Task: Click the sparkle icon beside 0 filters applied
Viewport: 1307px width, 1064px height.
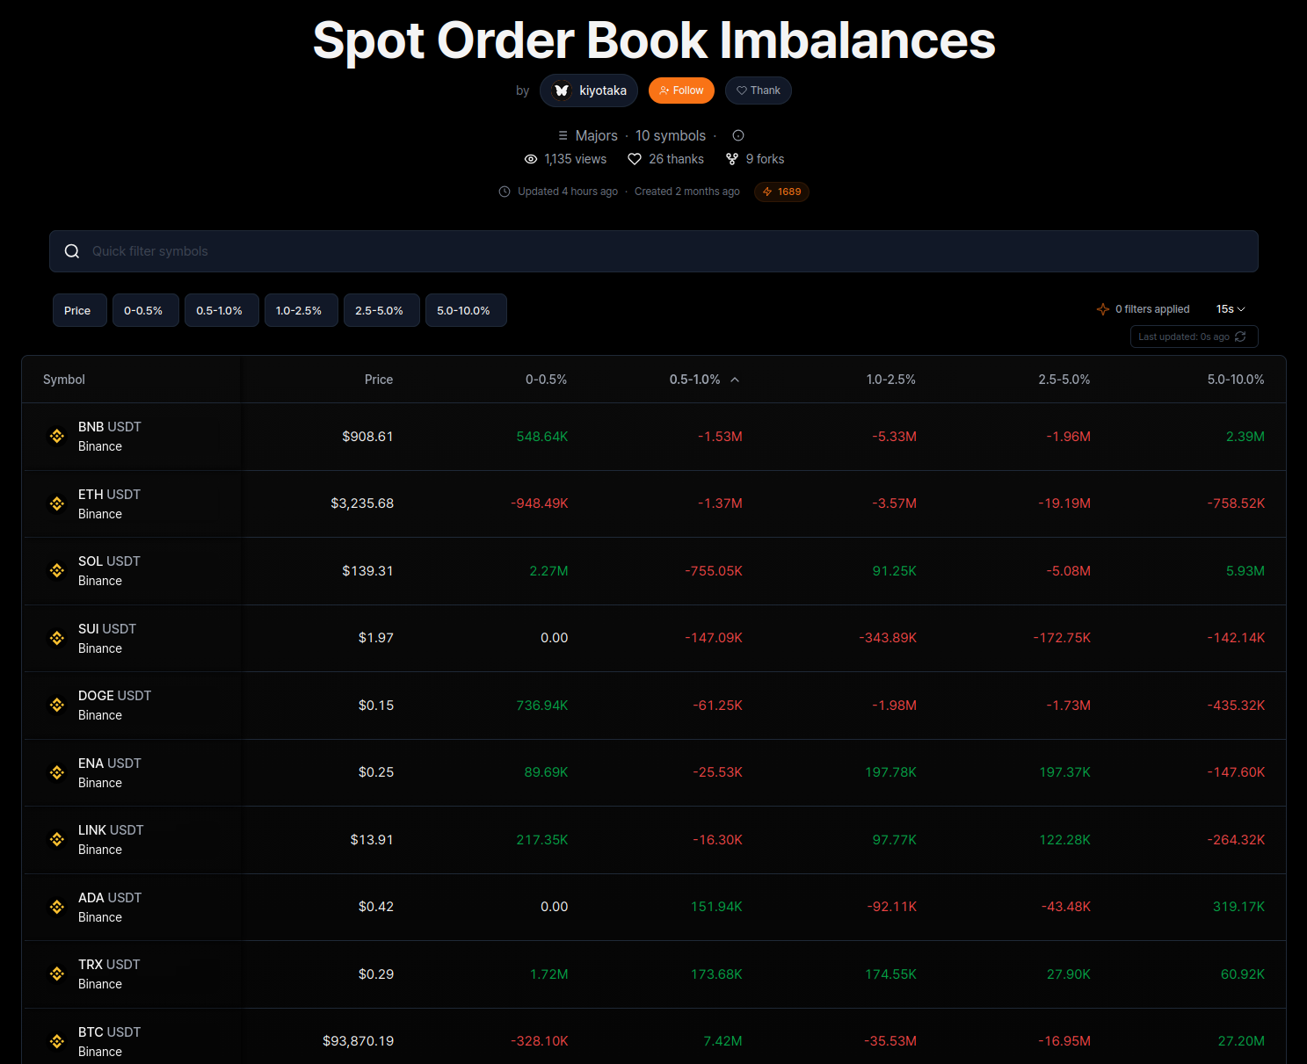Action: [1103, 309]
